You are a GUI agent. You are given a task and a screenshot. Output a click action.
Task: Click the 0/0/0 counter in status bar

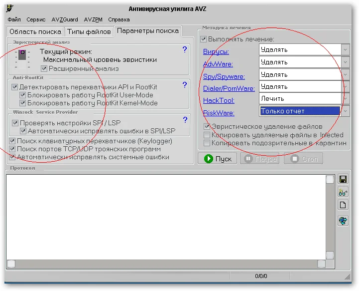pyautogui.click(x=261, y=276)
